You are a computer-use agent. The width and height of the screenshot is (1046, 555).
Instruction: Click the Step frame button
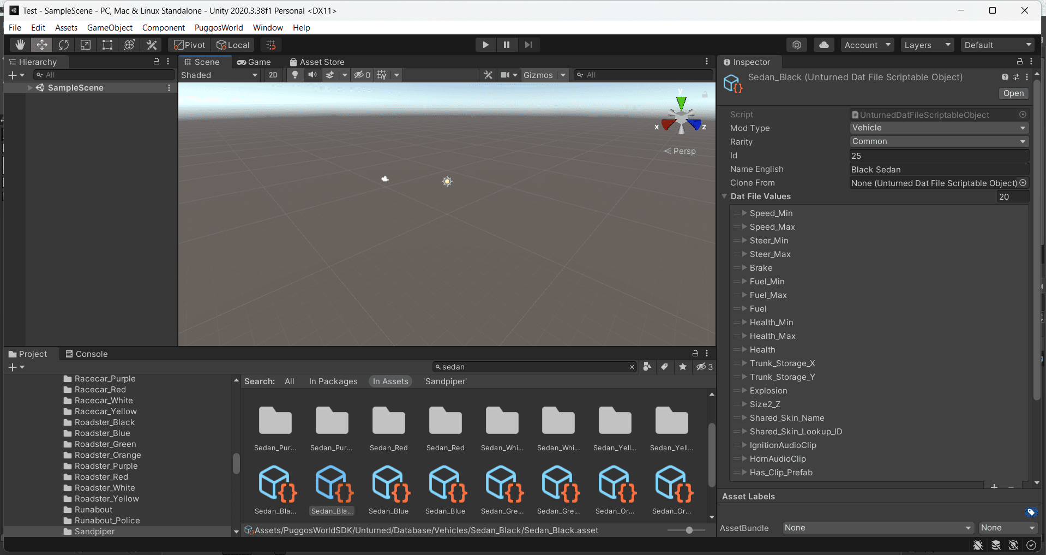528,45
